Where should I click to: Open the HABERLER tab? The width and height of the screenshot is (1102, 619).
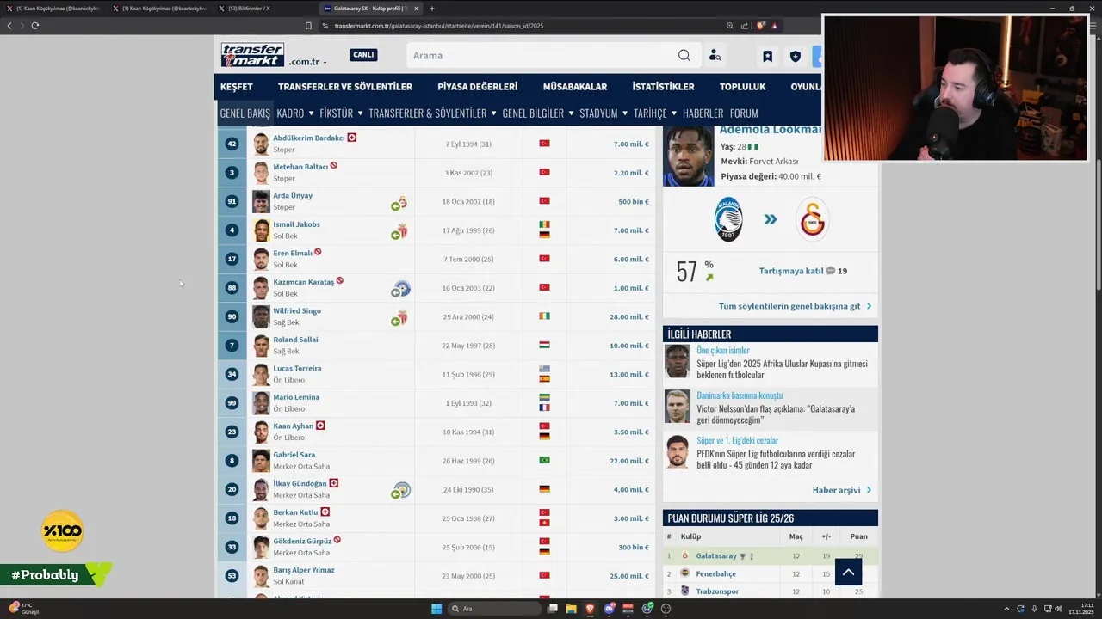[x=703, y=113]
